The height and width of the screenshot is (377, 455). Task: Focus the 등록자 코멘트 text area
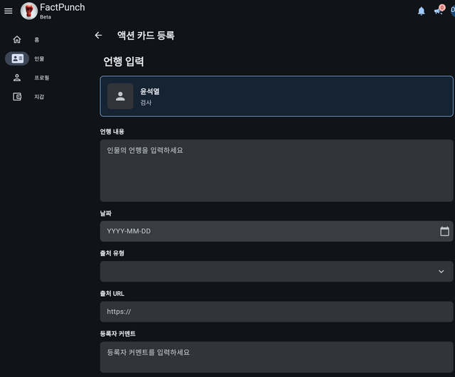[x=276, y=356]
